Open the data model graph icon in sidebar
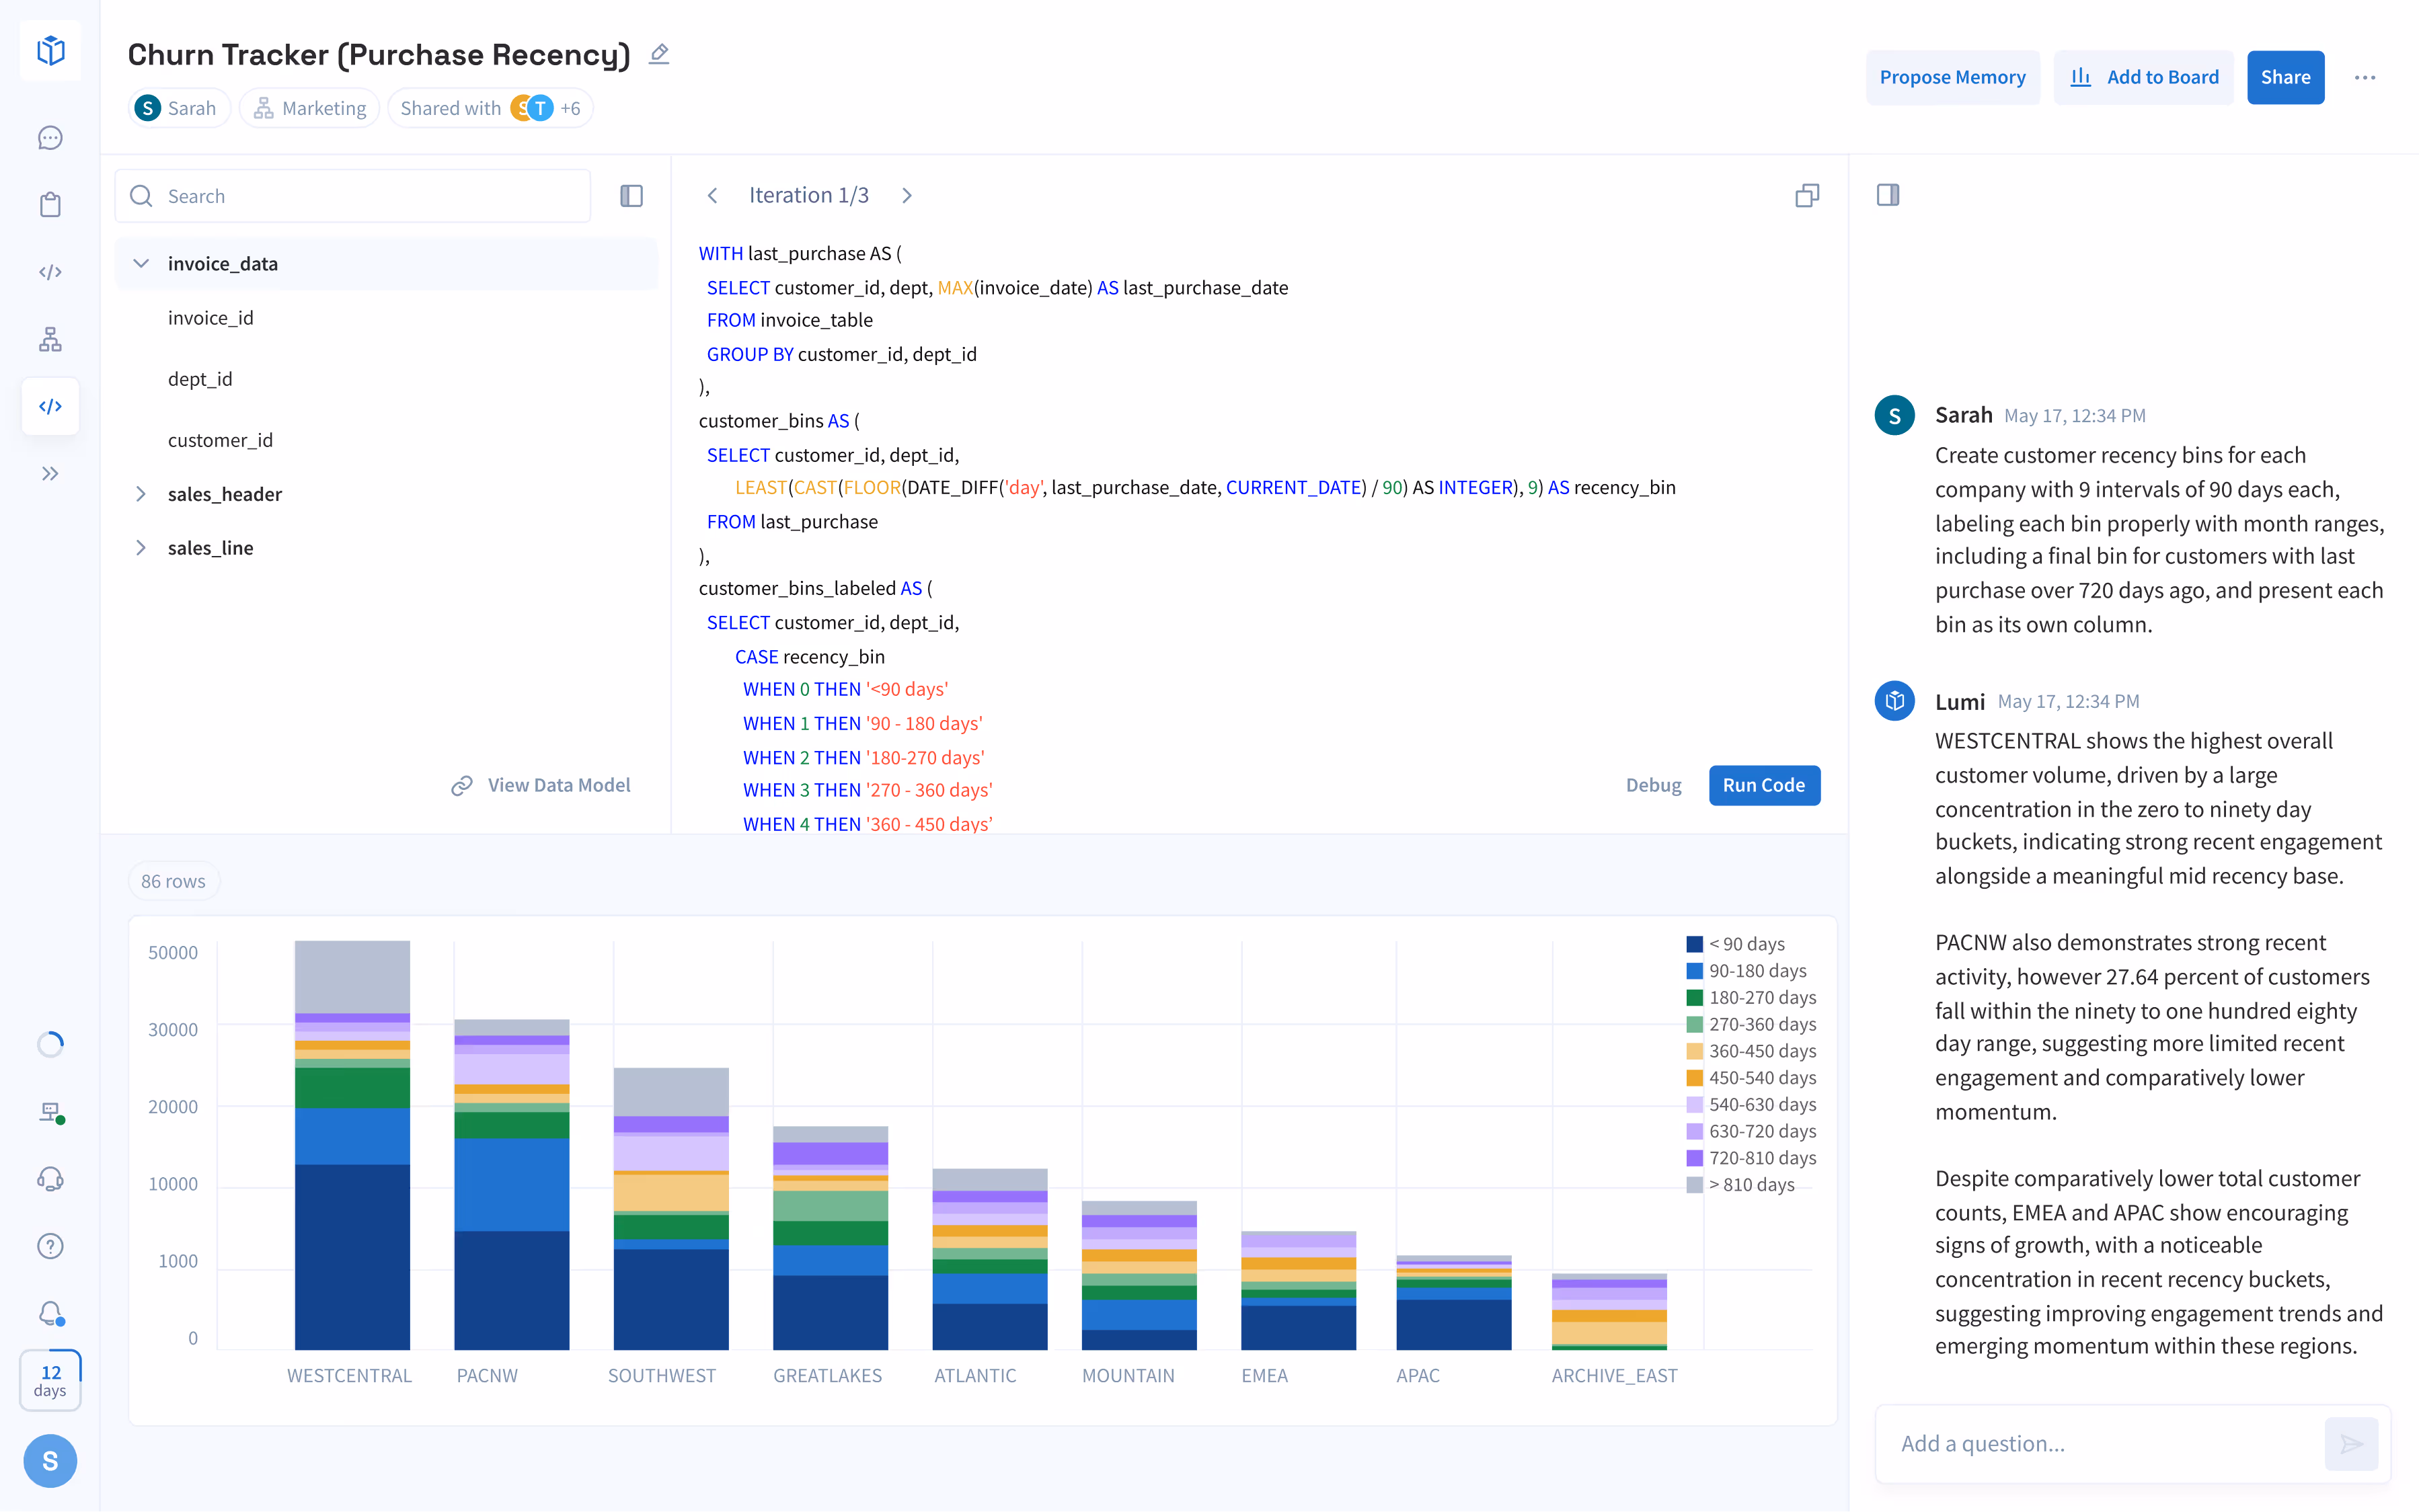Image resolution: width=2419 pixels, height=1512 pixels. click(x=50, y=339)
